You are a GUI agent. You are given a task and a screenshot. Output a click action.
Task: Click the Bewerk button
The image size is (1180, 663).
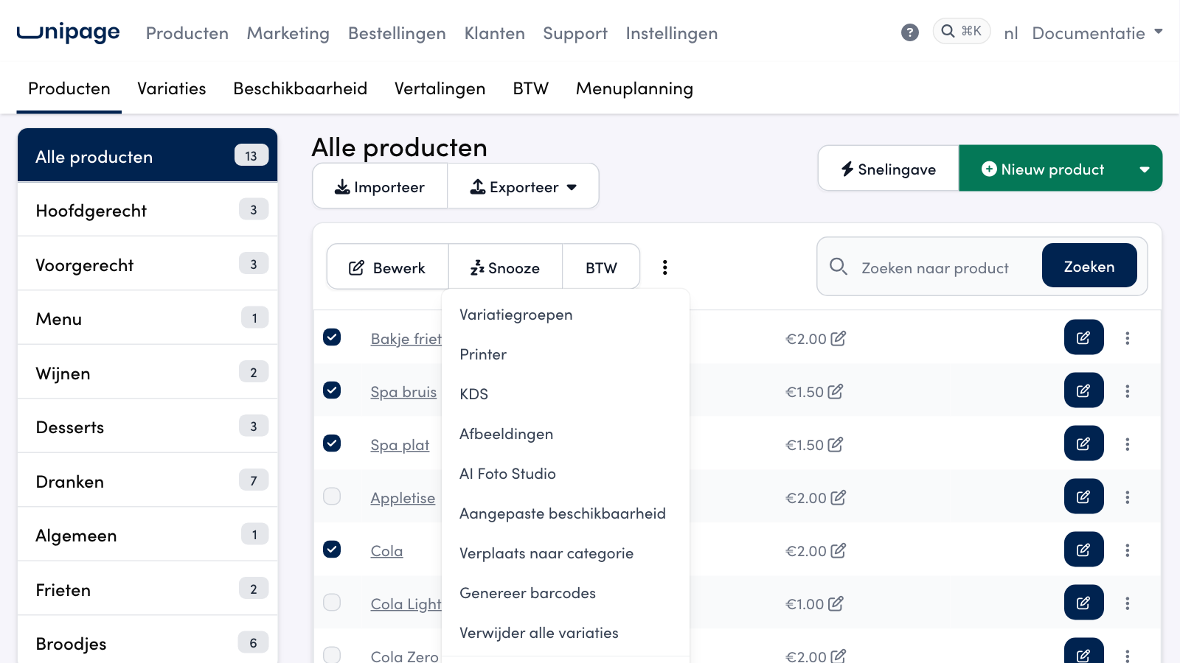coord(387,267)
